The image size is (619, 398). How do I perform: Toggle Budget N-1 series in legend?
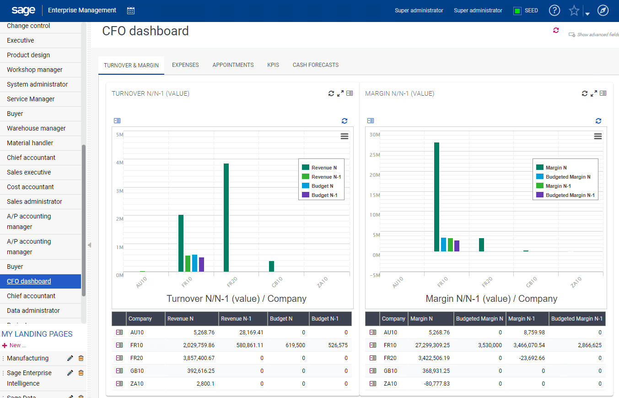320,195
